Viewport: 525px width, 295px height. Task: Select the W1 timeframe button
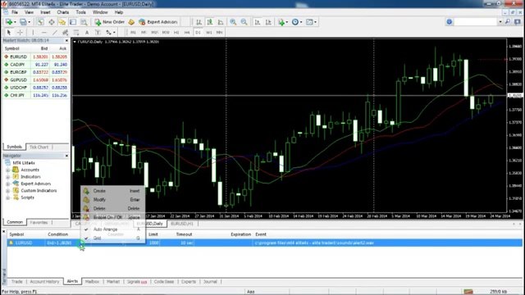tap(209, 33)
